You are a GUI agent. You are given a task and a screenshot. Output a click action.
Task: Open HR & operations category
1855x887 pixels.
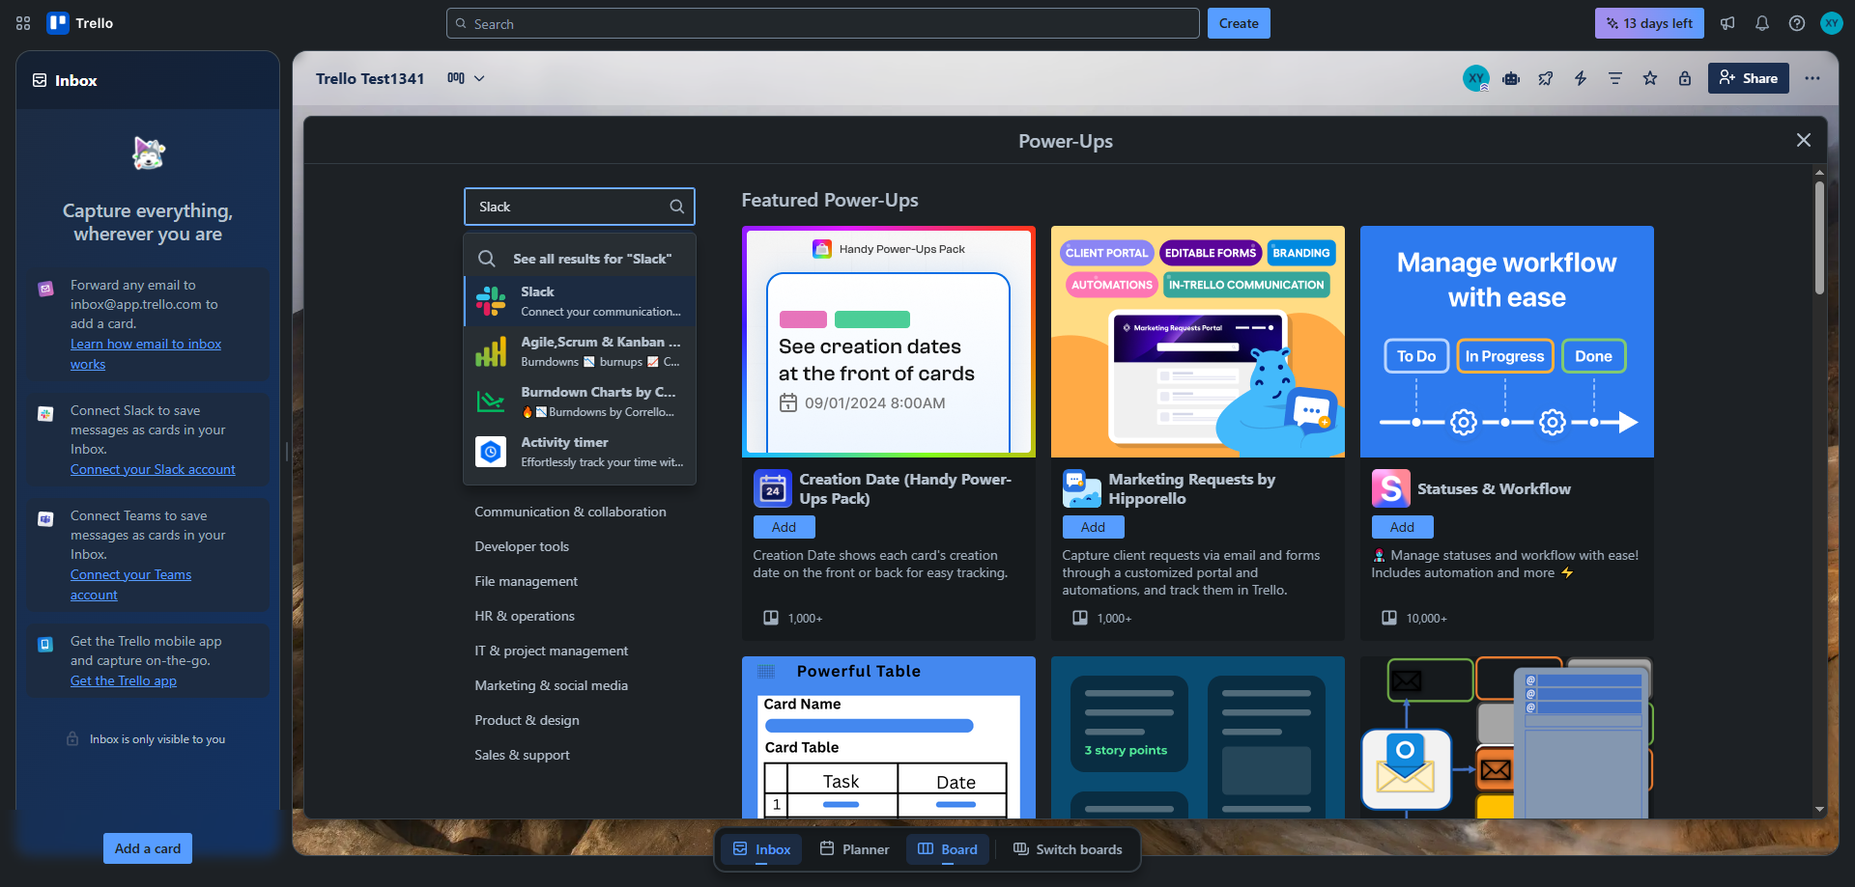coord(525,616)
